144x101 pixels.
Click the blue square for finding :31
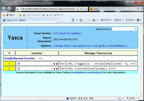(57, 69)
